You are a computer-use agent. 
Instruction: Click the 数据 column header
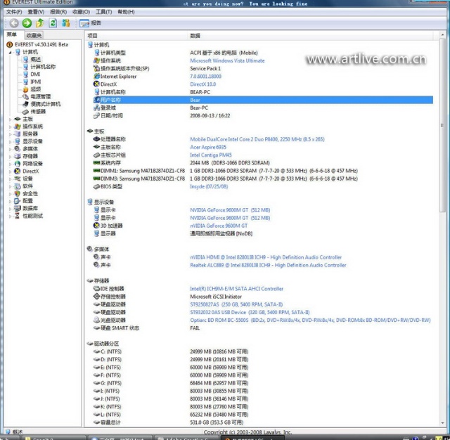tap(195, 35)
